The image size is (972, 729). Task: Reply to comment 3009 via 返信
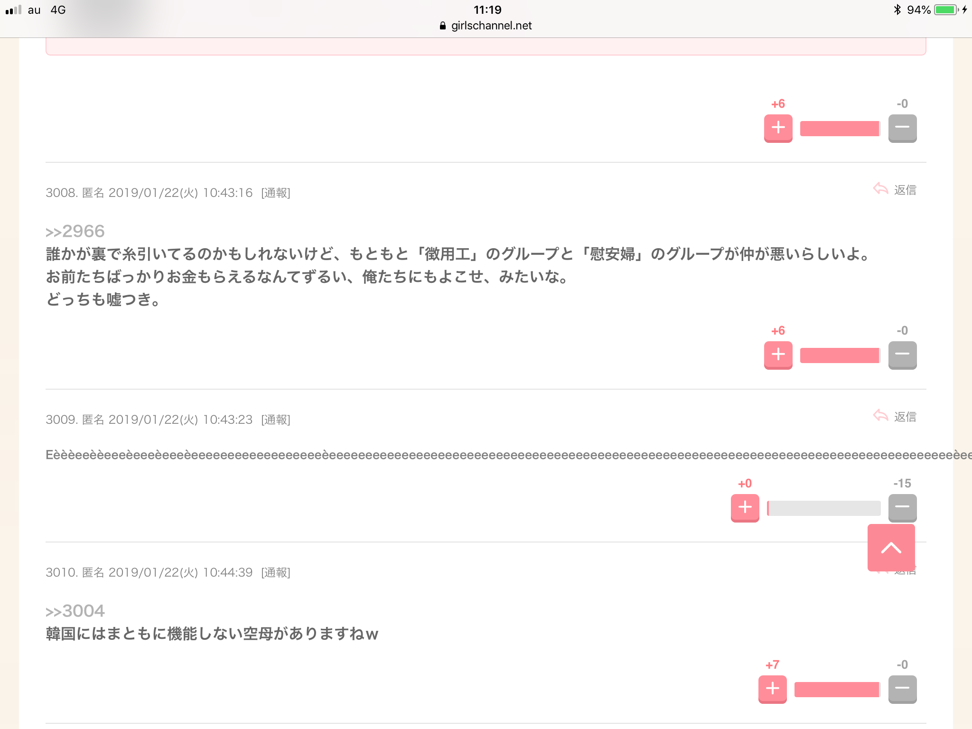pos(895,417)
